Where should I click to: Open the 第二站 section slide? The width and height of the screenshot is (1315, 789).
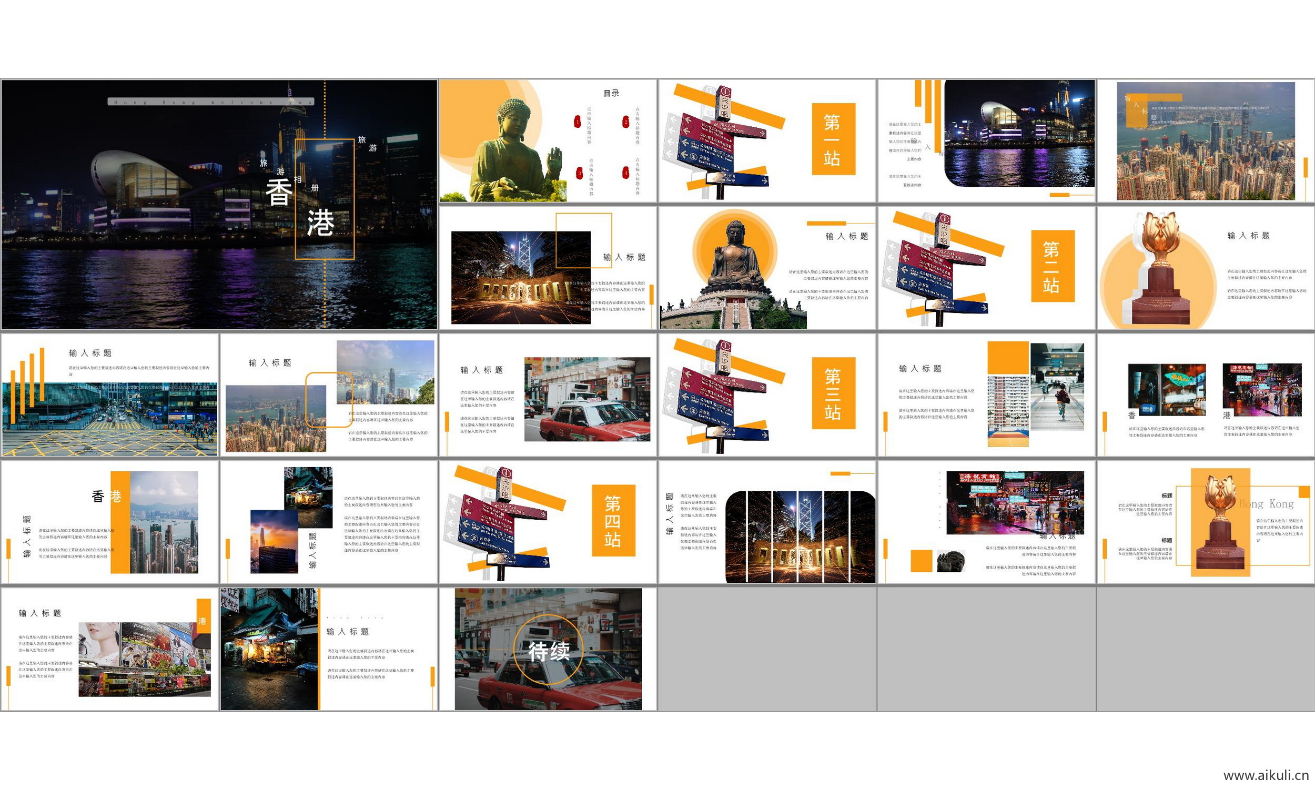(987, 268)
